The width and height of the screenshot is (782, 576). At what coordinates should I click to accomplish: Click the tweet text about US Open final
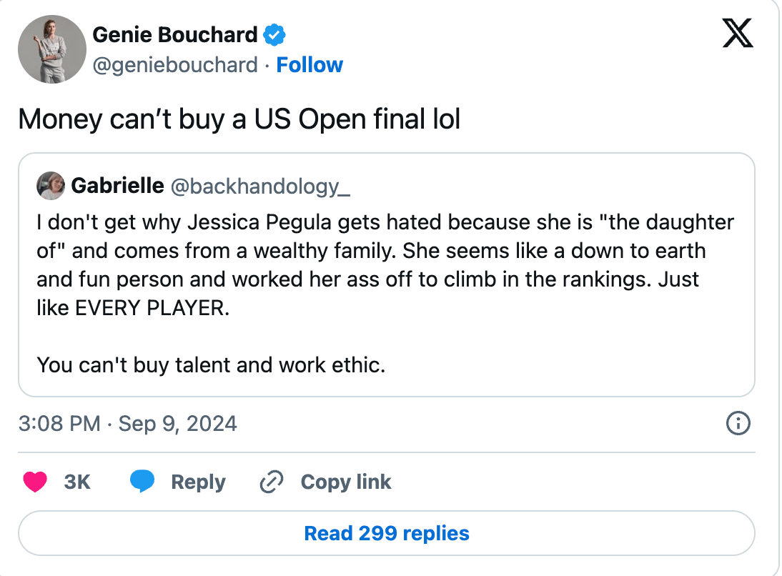click(x=239, y=119)
